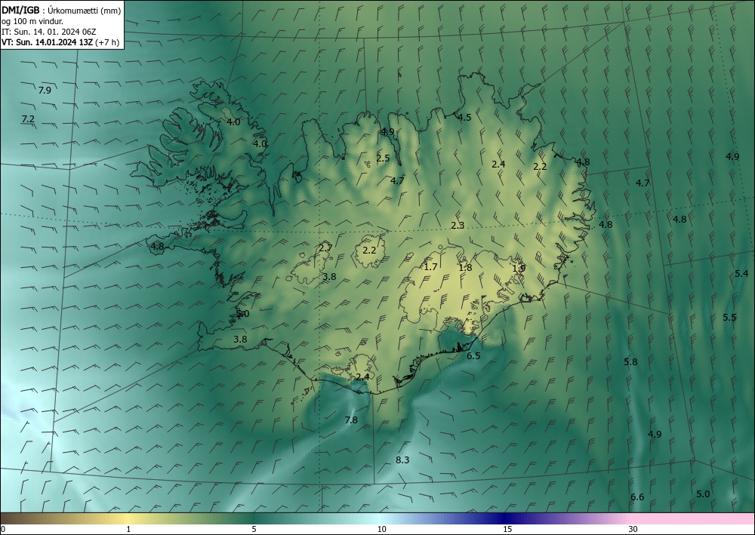Click the value 6.6 near the bottom edge

(x=637, y=497)
